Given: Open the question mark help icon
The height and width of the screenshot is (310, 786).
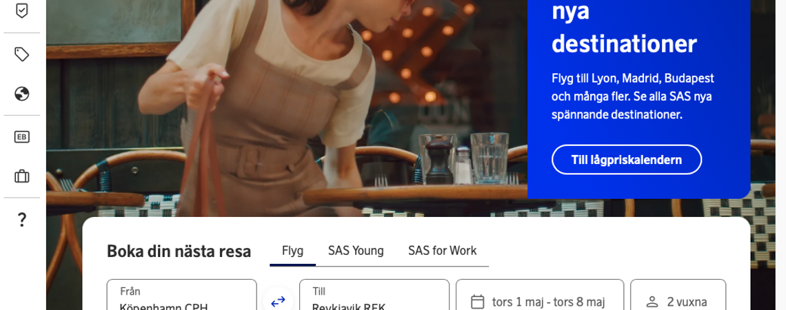Looking at the screenshot, I should (x=21, y=220).
